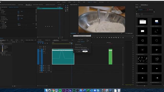Open the Program monitor button editor plus icon
Image resolution: width=164 pixels, height=92 pixels.
(x=132, y=38)
